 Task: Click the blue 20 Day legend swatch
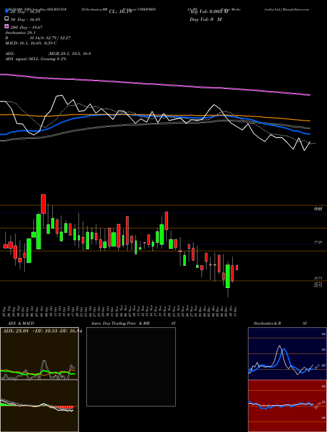coord(7,11)
